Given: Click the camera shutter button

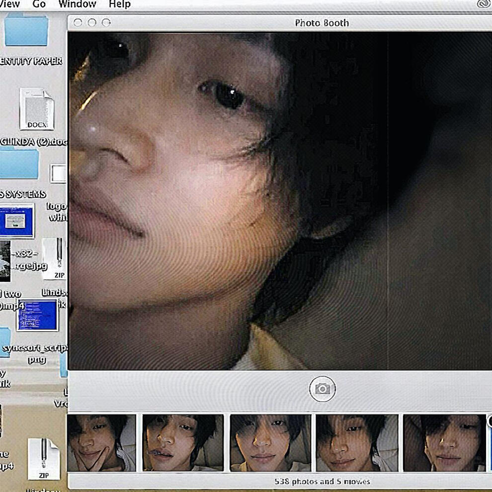Looking at the screenshot, I should [322, 389].
